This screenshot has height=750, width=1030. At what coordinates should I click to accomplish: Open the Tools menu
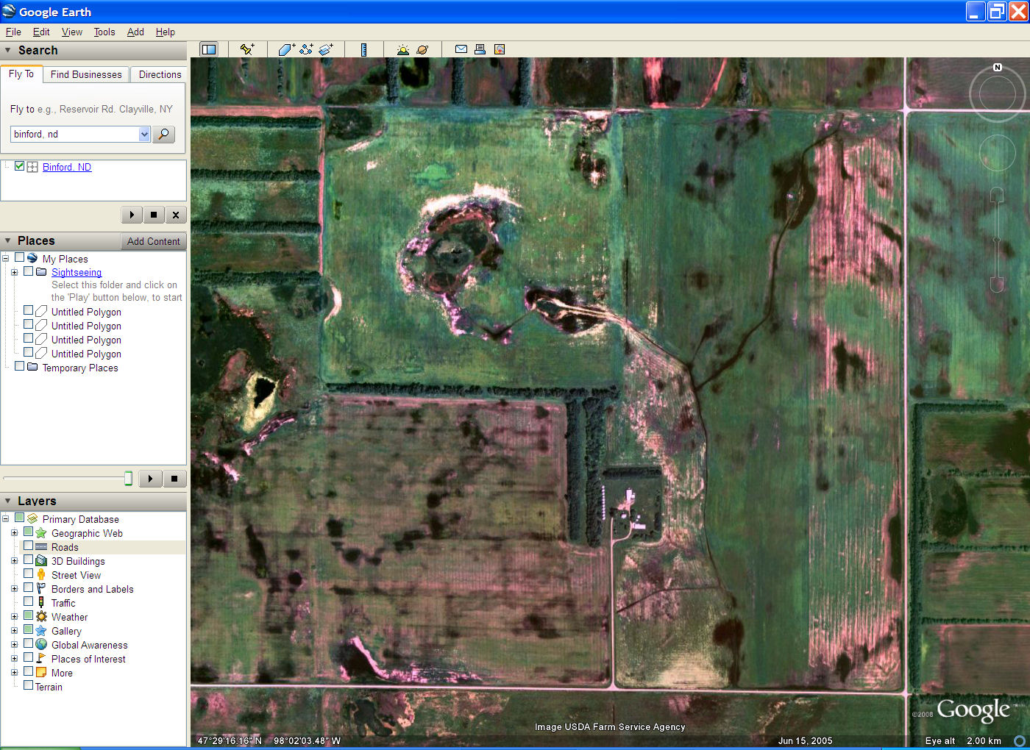click(104, 32)
